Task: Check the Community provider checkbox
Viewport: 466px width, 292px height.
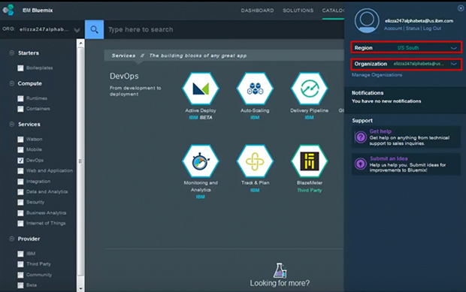Action: tap(20, 275)
